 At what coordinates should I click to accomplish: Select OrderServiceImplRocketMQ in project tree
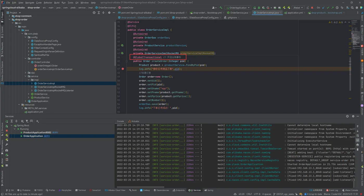click(x=51, y=87)
